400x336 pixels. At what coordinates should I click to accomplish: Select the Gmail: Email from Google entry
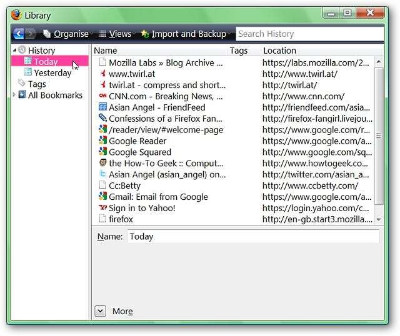(158, 197)
